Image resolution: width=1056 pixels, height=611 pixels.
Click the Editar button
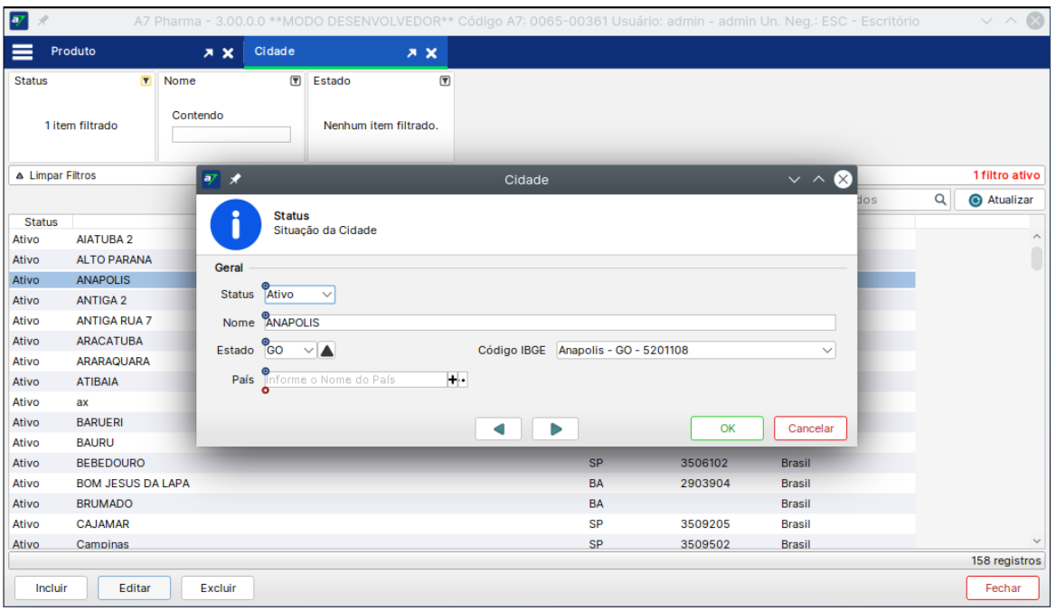[135, 588]
